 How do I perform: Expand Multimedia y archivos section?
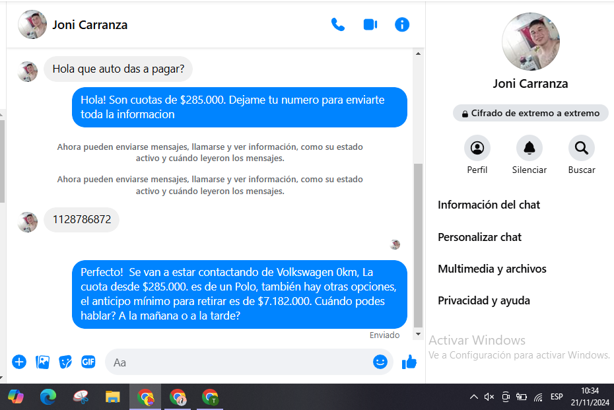[492, 269]
